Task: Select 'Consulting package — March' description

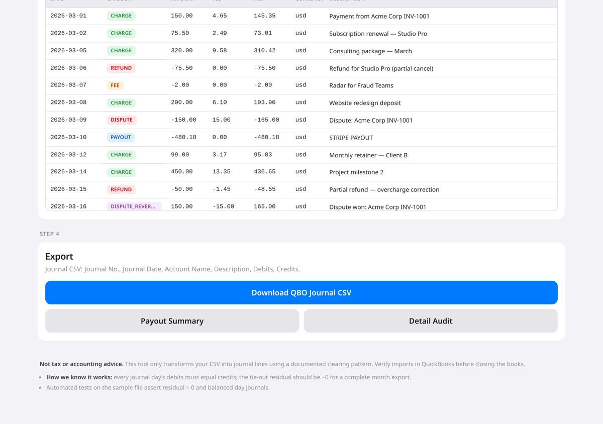Action: [370, 51]
